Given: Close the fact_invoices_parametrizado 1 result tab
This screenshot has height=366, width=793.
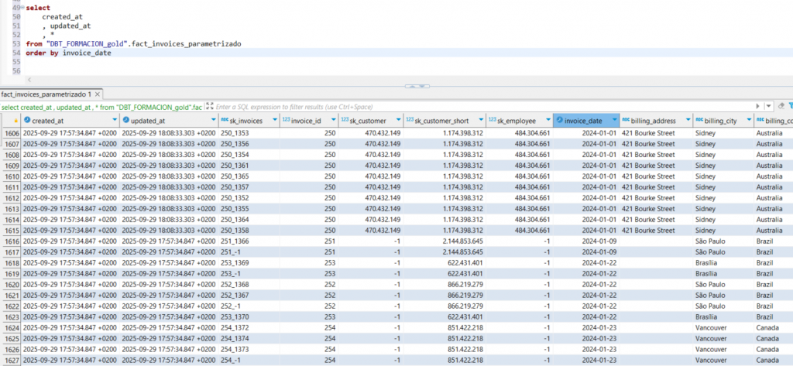Looking at the screenshot, I should tap(98, 94).
